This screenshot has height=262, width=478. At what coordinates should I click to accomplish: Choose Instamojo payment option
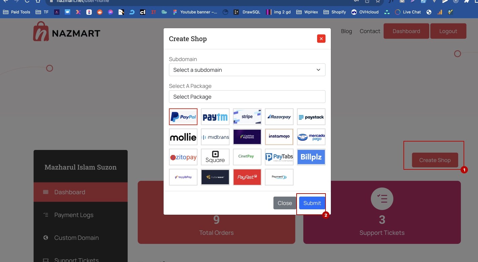[279, 137]
